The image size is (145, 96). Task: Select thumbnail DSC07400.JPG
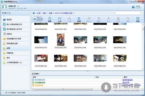120,58
